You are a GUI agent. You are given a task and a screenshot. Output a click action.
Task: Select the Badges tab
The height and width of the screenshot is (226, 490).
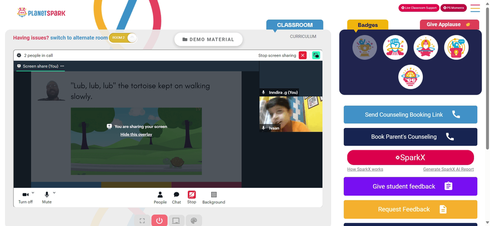click(x=368, y=25)
